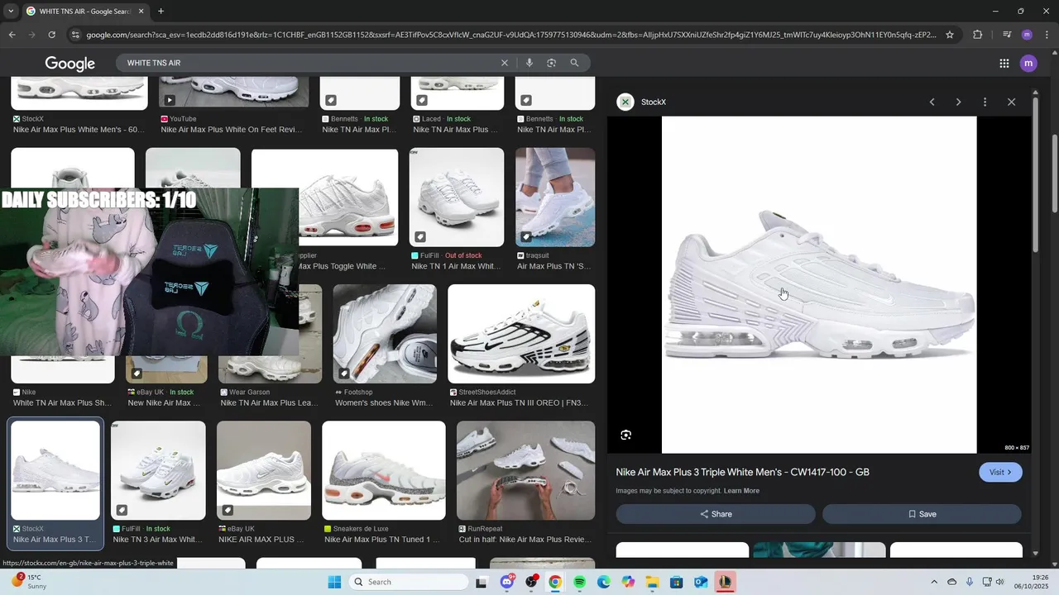Image resolution: width=1059 pixels, height=595 pixels.
Task: Open Chrome extensions puzzle icon
Action: (x=977, y=35)
